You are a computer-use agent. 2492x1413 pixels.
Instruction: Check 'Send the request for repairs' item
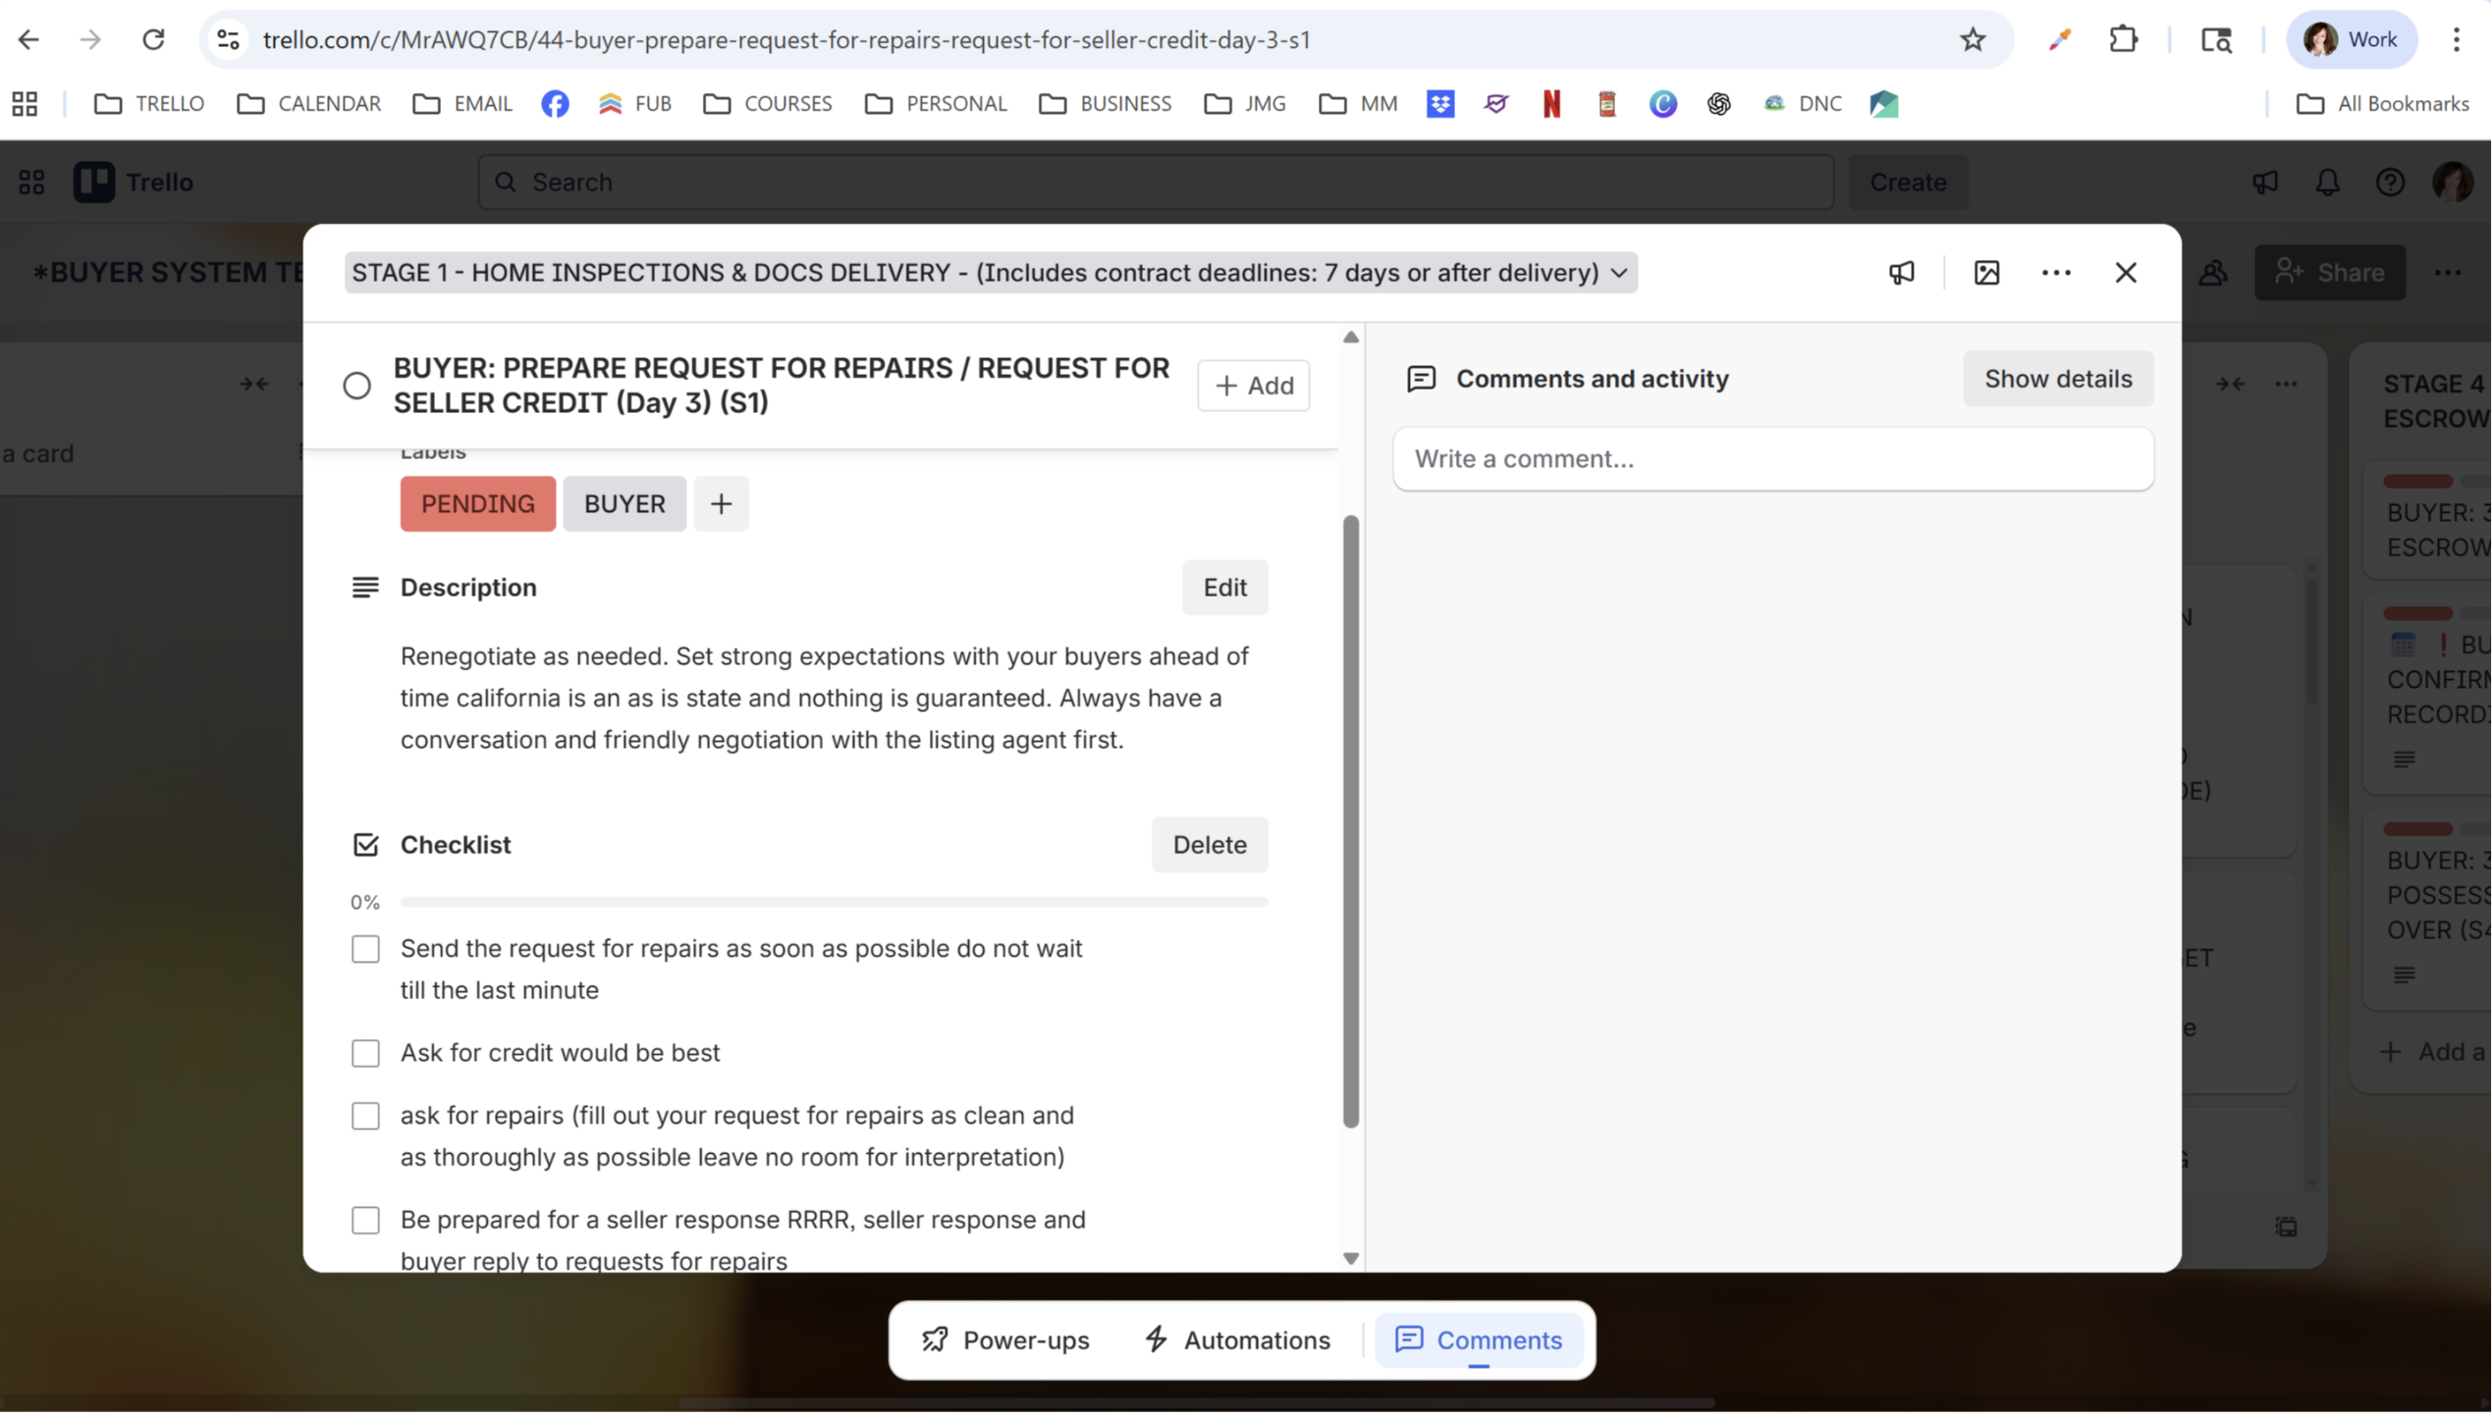[x=365, y=949]
